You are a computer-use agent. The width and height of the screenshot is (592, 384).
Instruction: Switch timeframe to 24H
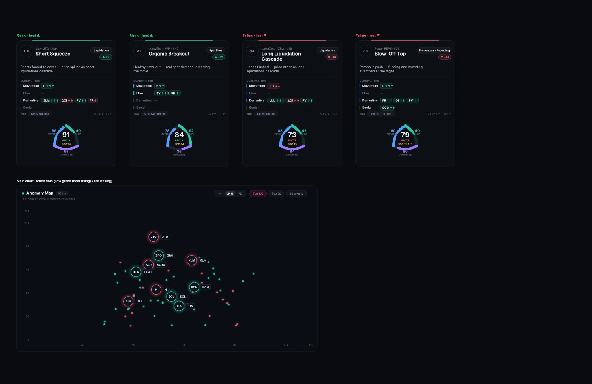point(230,194)
